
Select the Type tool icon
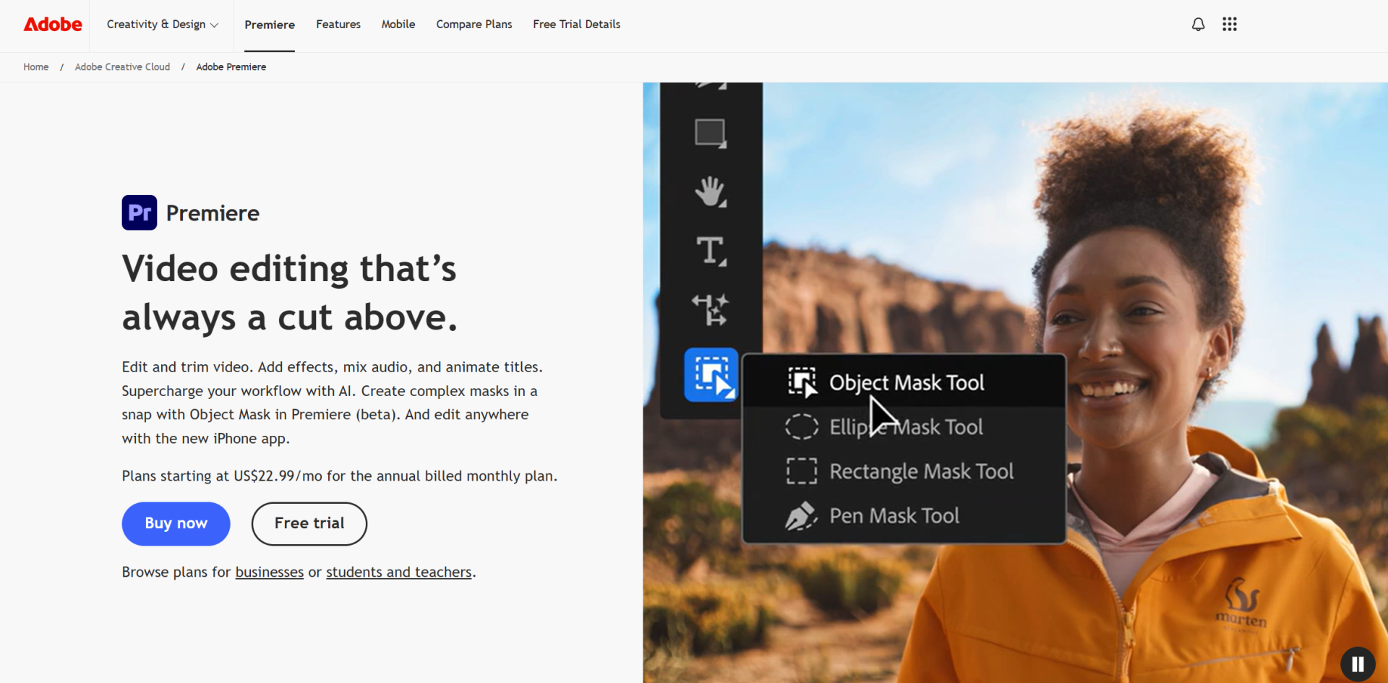click(x=710, y=251)
